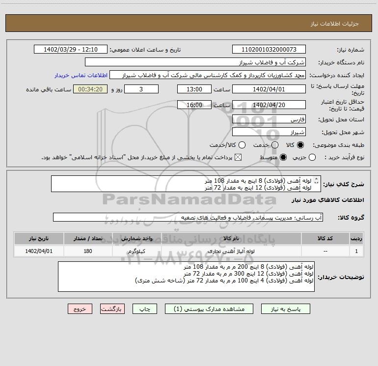Open the اطلاعات تماس خریدار link
Screen dimensions: 378x366
tap(81, 75)
